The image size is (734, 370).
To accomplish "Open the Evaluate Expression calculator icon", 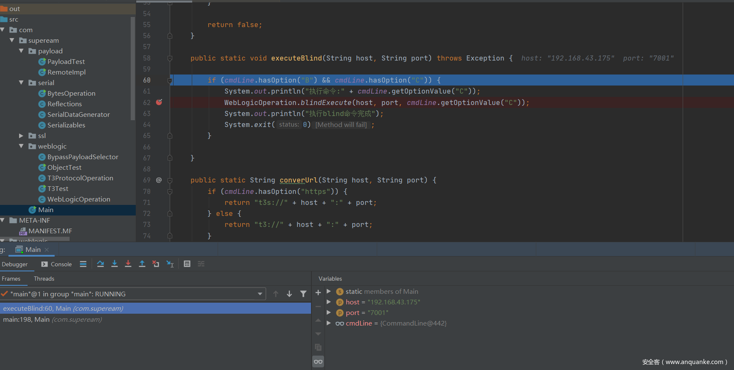I will (187, 264).
